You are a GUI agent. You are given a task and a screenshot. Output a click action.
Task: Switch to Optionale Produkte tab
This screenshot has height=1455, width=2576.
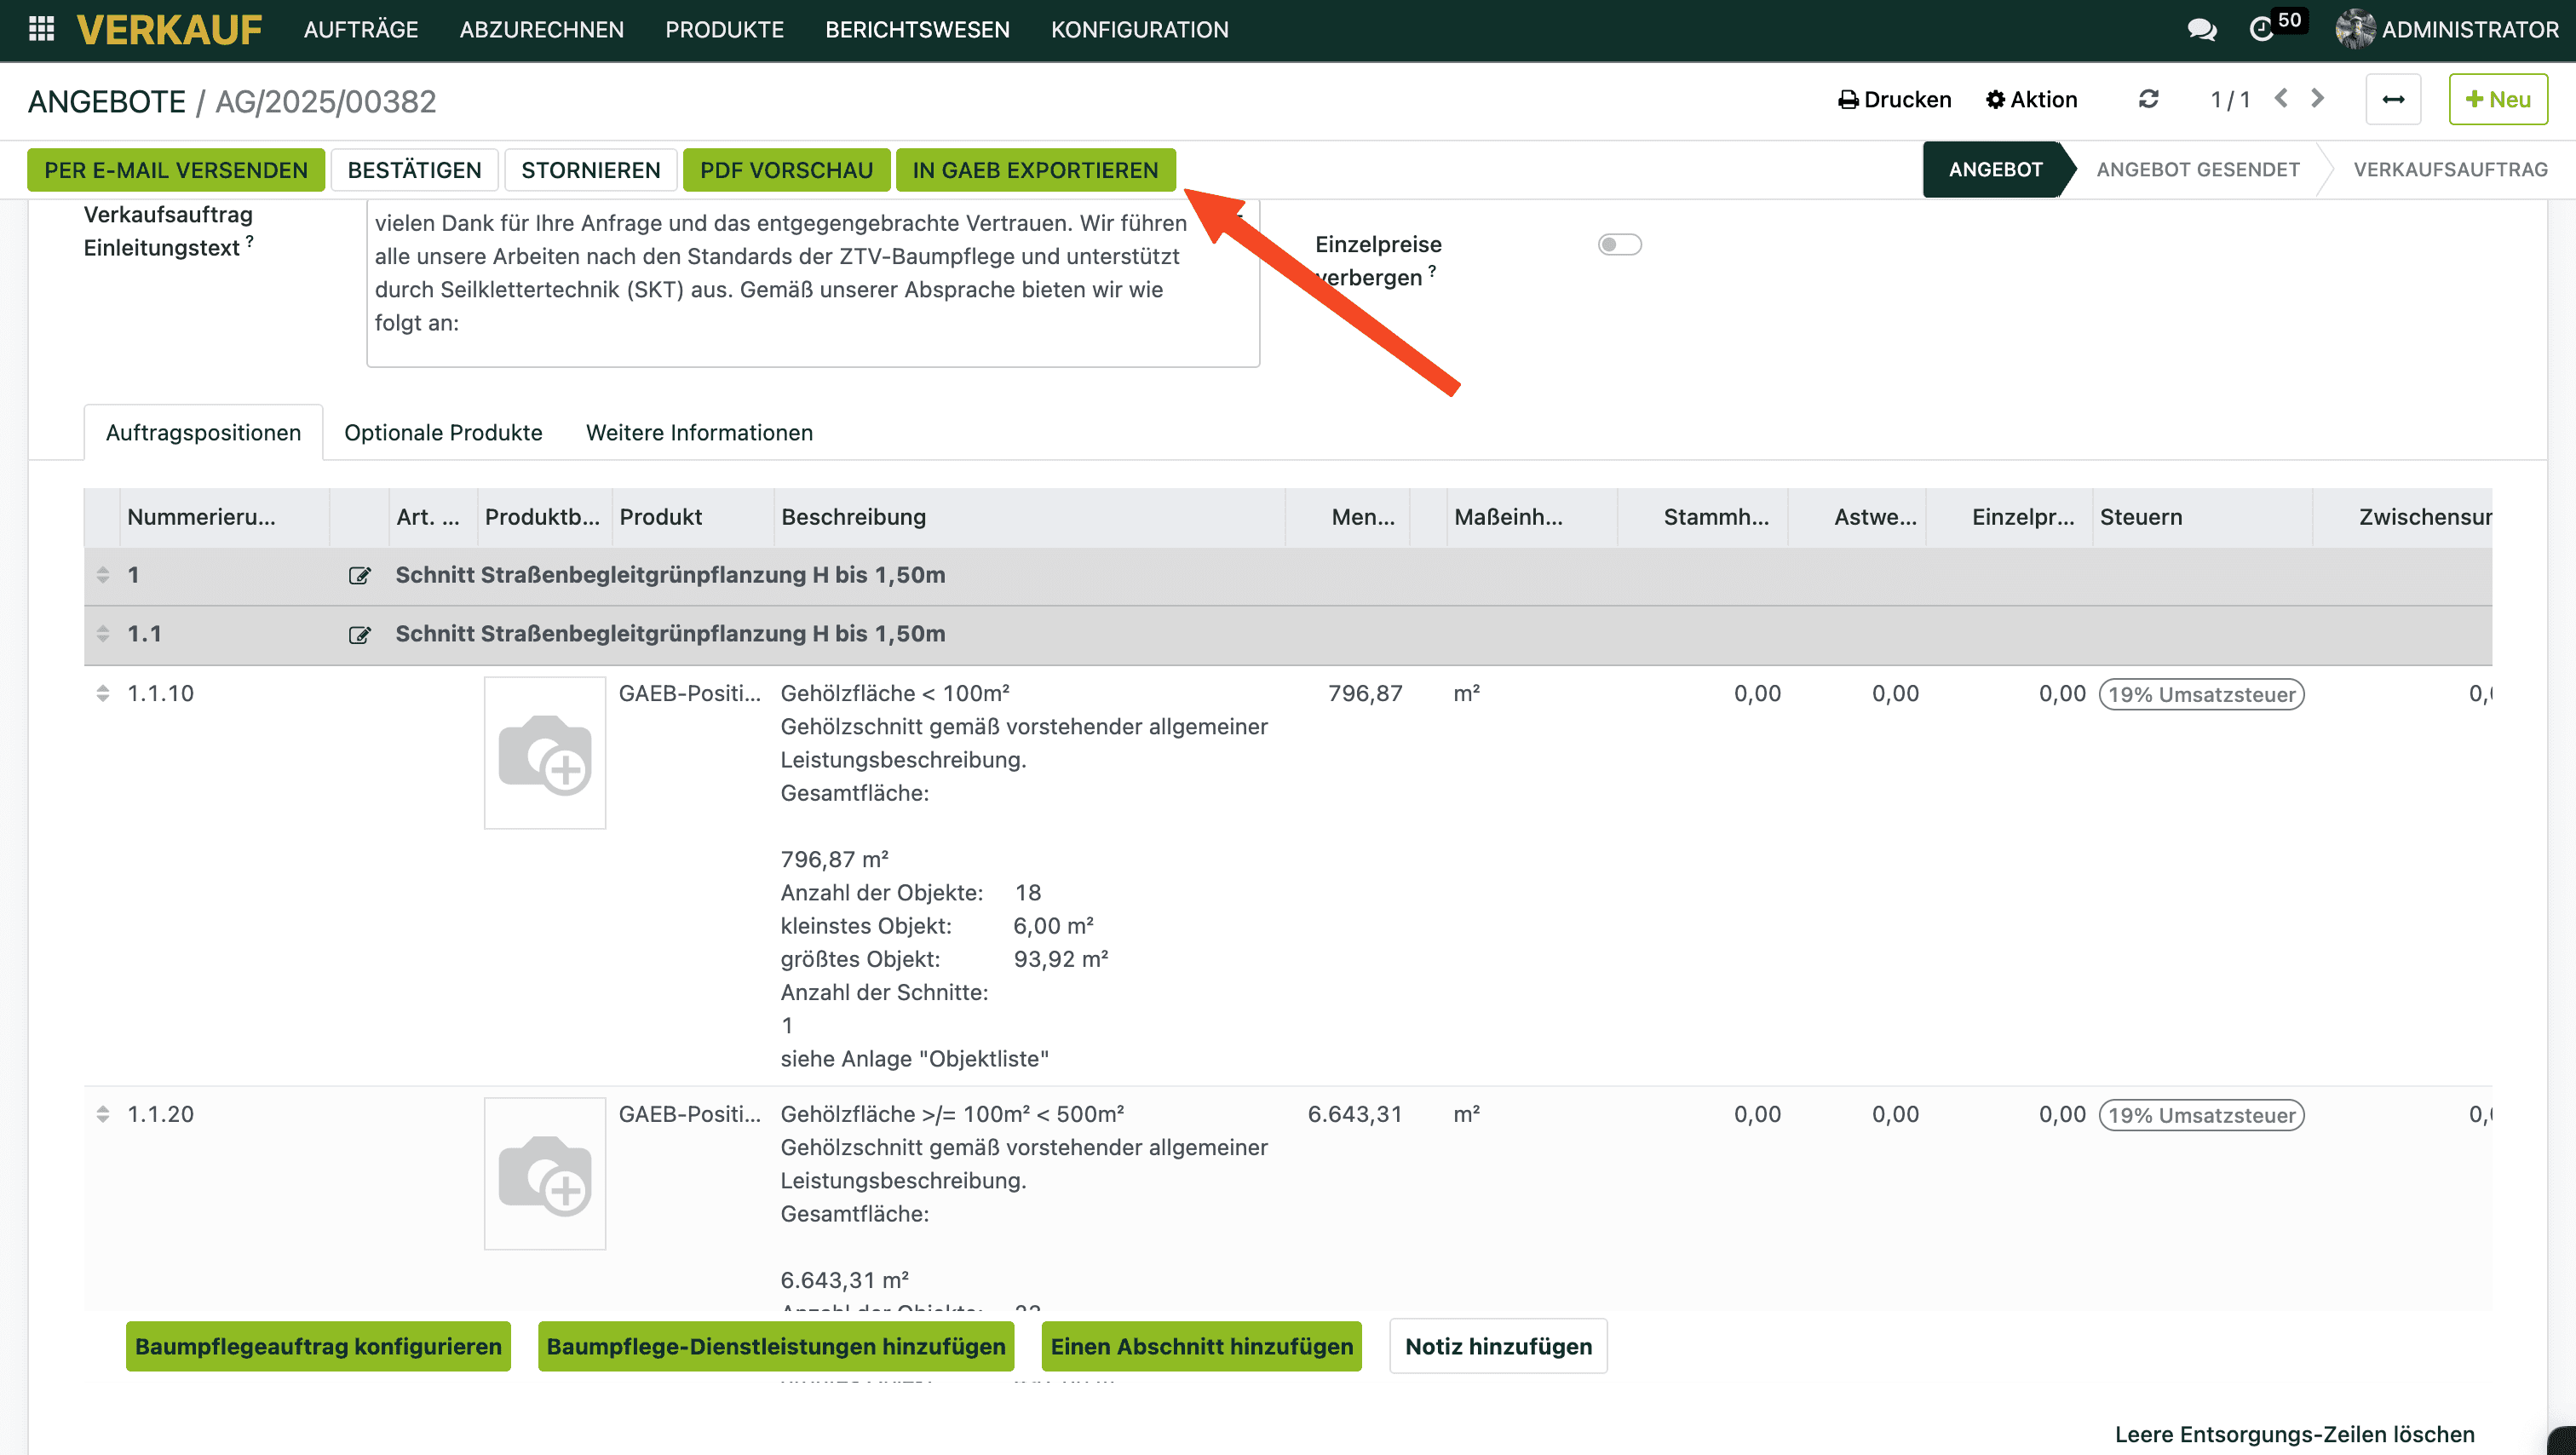click(443, 433)
